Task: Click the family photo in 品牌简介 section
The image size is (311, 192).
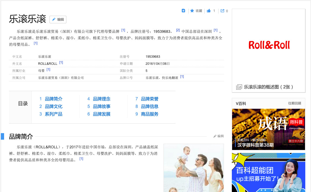Action: (193, 168)
